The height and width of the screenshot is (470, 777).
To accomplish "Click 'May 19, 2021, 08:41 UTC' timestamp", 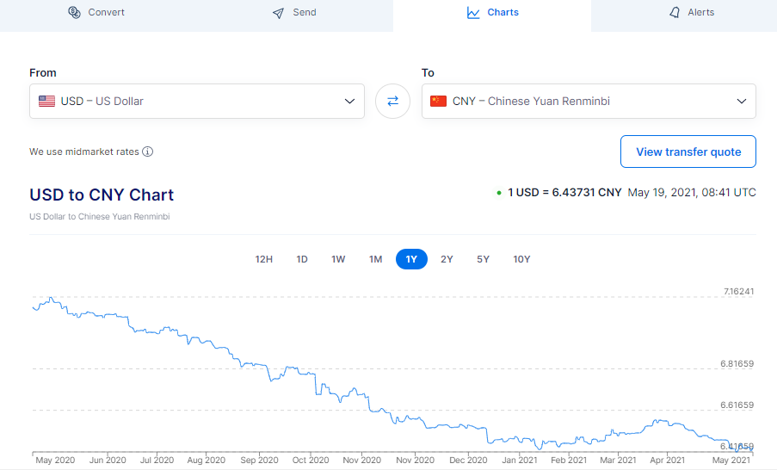I will point(692,192).
